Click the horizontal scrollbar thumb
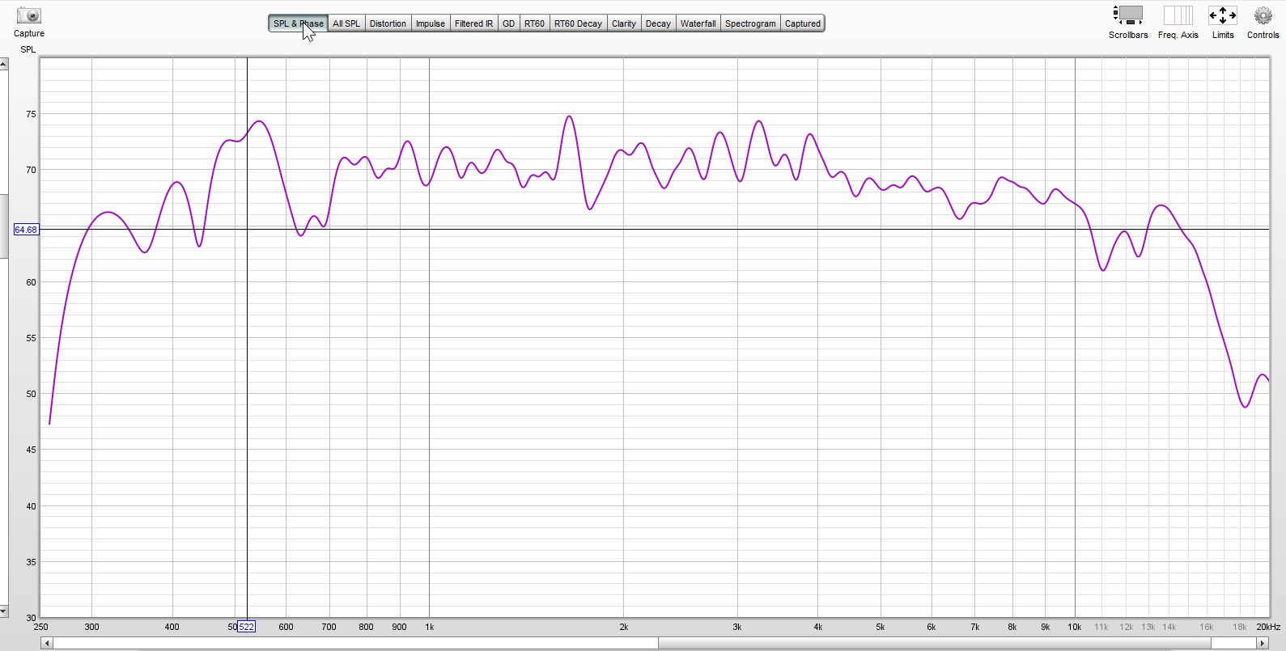 click(935, 643)
